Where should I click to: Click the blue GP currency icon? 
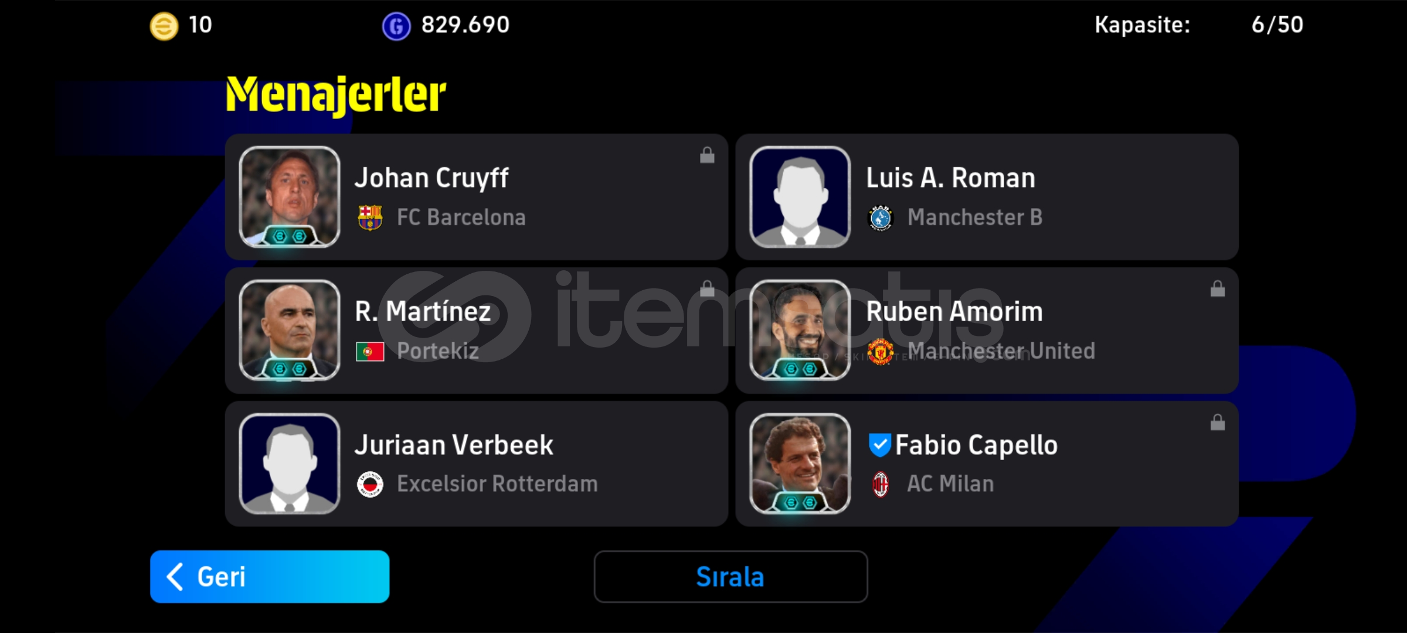[x=396, y=26]
